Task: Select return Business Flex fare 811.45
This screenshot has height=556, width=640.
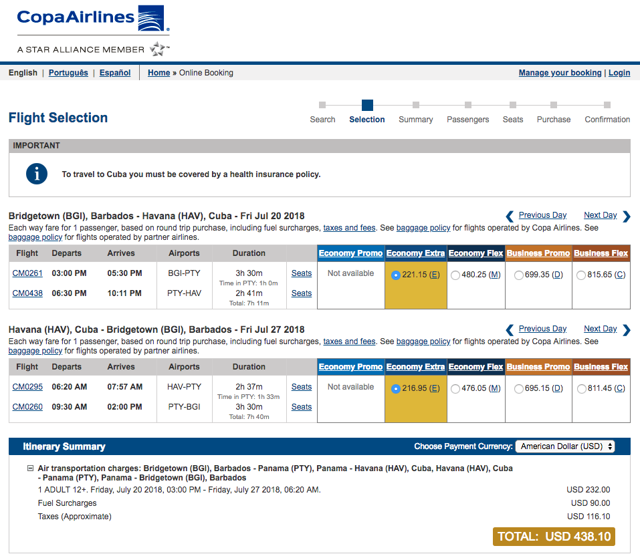Action: tap(581, 389)
